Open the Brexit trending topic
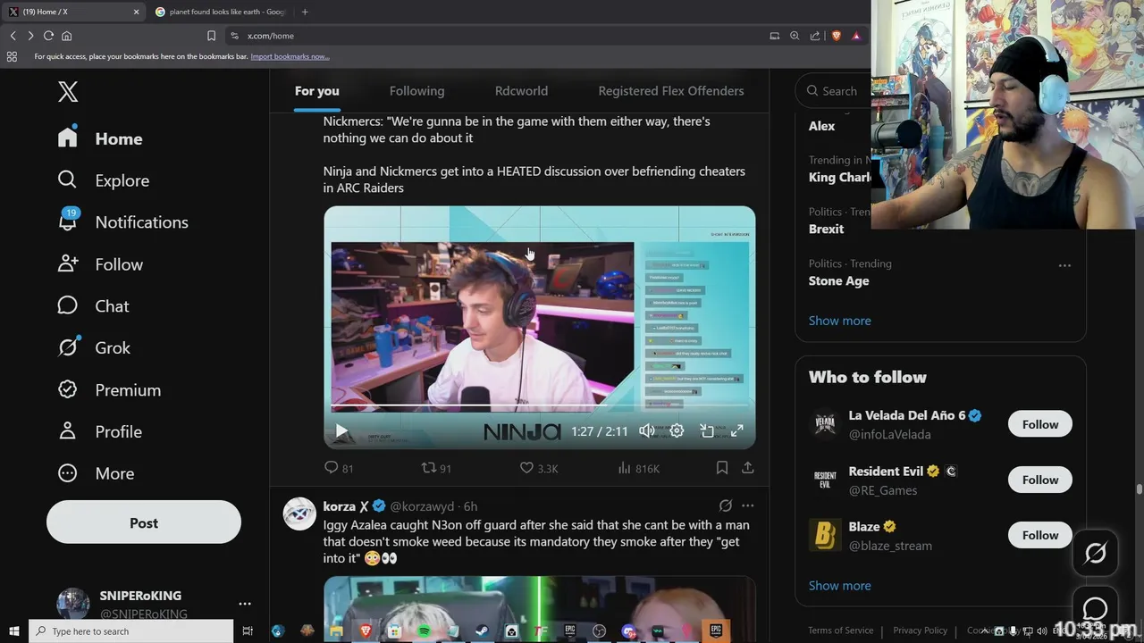Viewport: 1144px width, 643px height. 827,229
